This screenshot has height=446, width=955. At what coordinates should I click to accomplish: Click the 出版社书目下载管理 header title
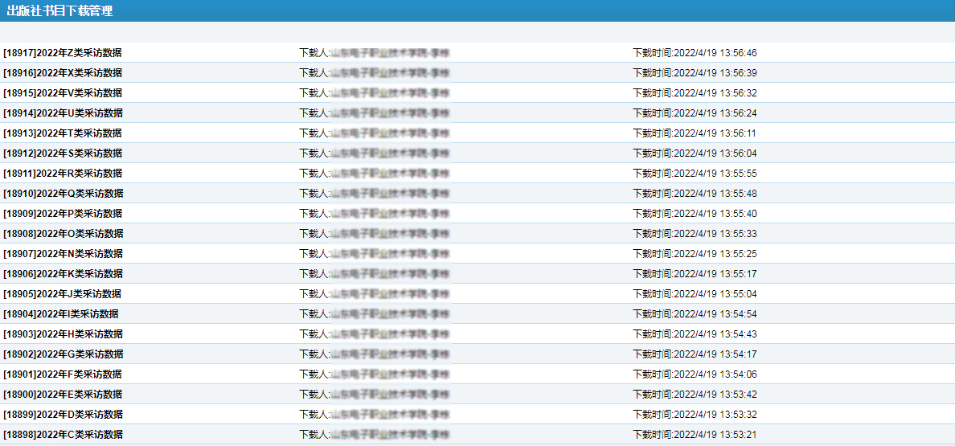pyautogui.click(x=59, y=11)
